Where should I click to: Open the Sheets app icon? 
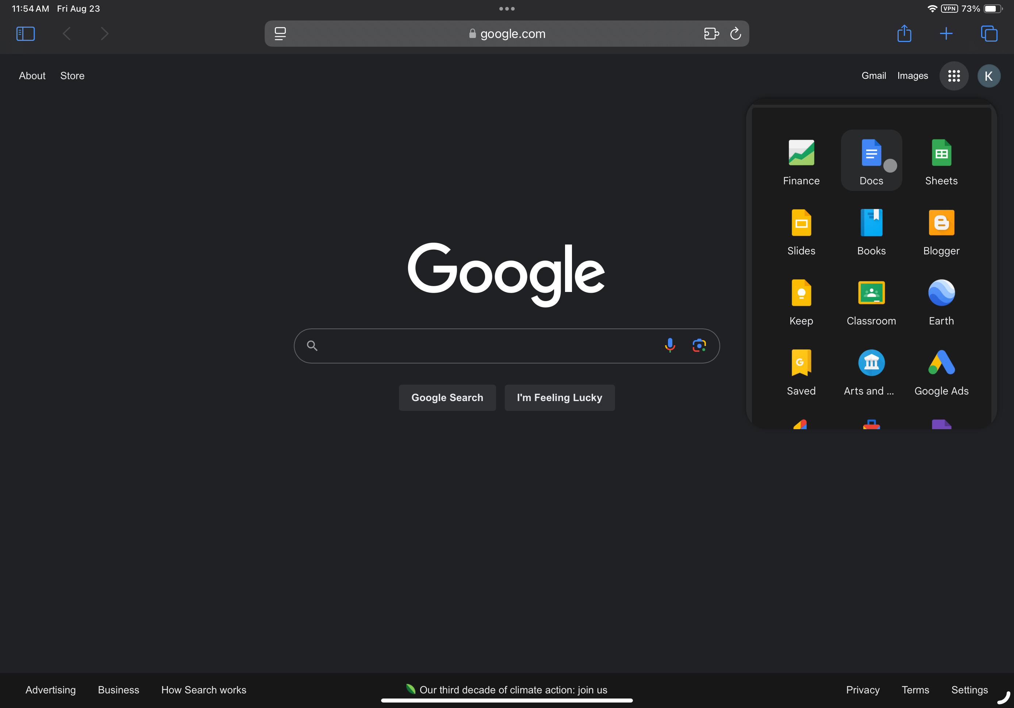point(941,160)
